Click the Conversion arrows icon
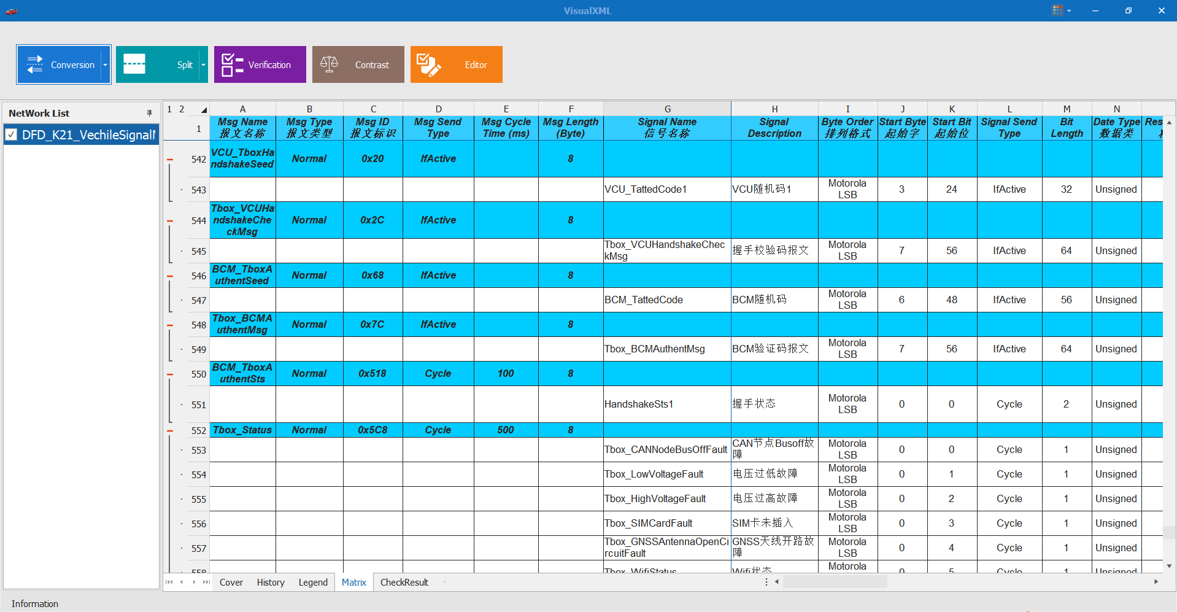Screen dimensions: 1177x612 click(x=35, y=64)
